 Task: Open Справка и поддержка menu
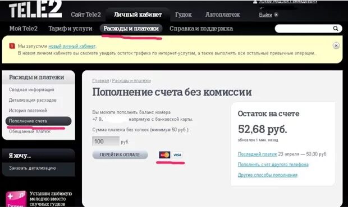[201, 29]
